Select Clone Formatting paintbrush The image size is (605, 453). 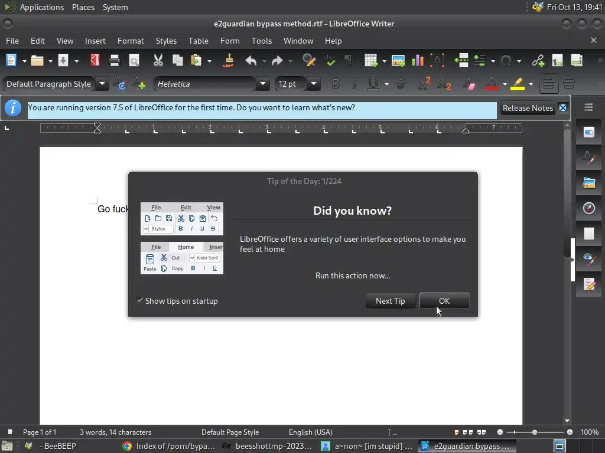click(x=229, y=61)
